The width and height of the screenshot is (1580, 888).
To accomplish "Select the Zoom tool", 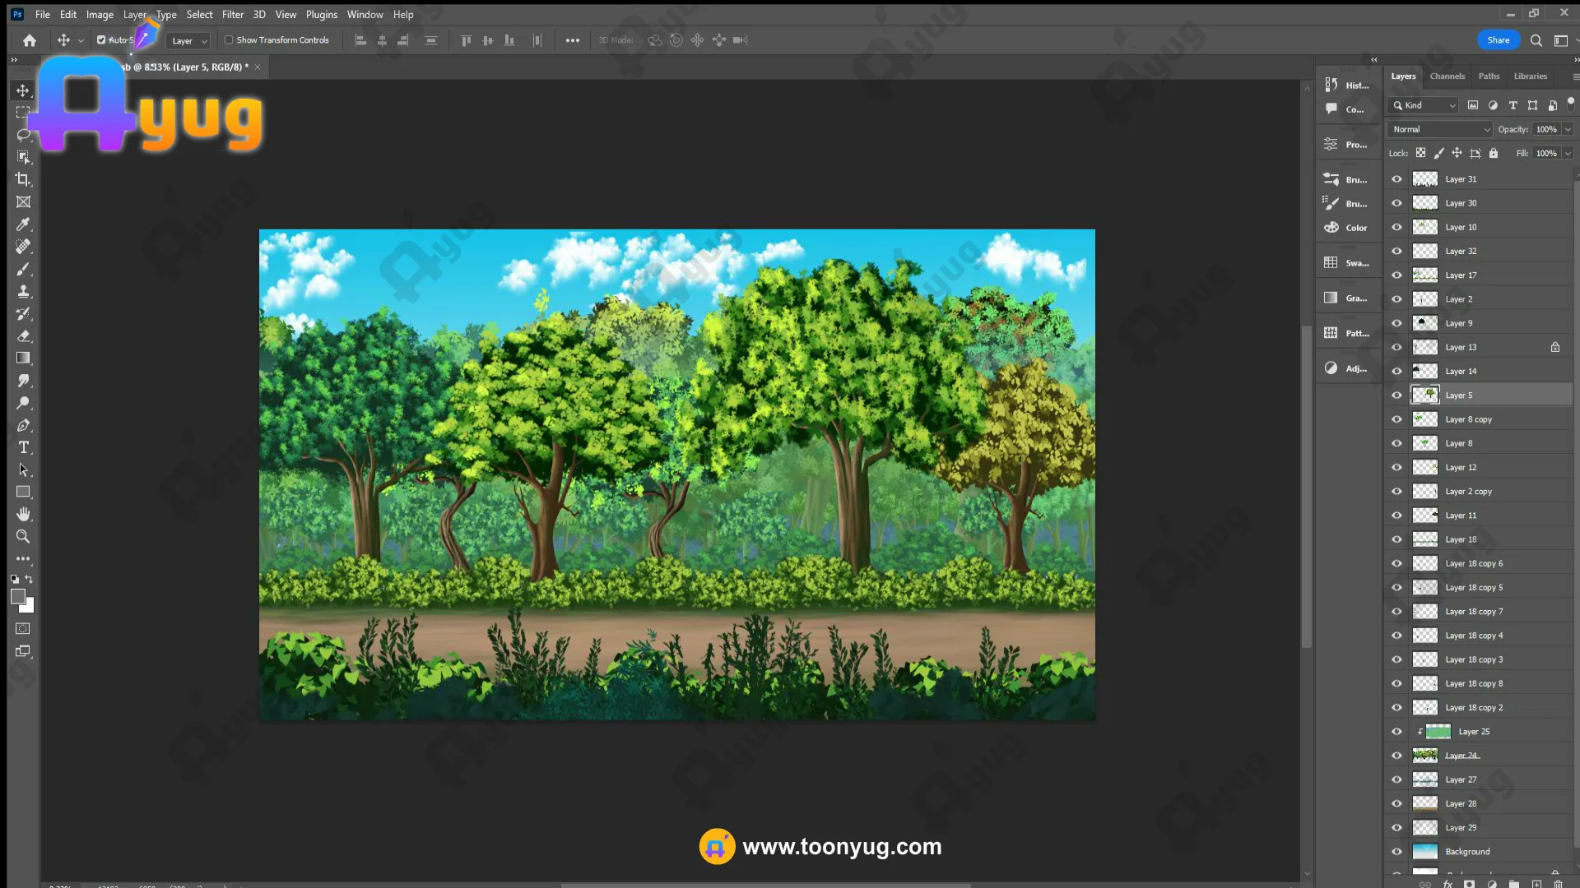I will coord(23,536).
